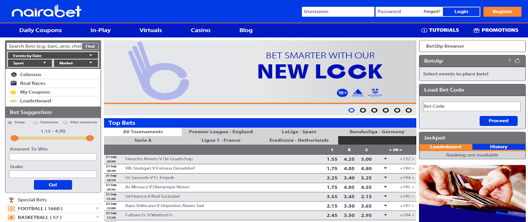Expand the Market dropdown
Viewport: 528px width, 222px height.
coord(77,63)
